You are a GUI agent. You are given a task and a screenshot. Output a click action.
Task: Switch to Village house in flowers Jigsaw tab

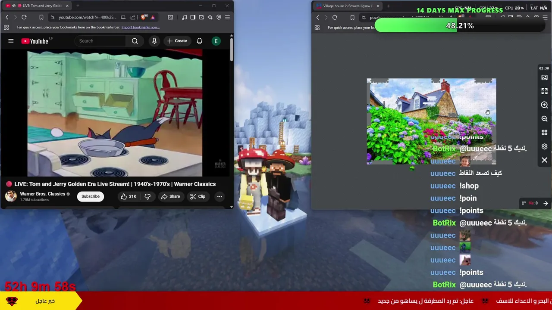point(347,6)
